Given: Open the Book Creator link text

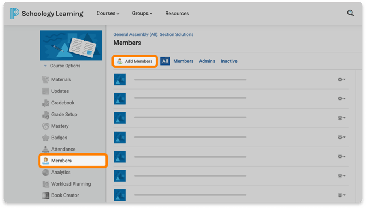Looking at the screenshot, I should pos(65,195).
